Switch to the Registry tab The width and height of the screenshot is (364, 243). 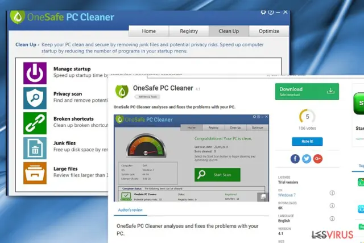[189, 31]
